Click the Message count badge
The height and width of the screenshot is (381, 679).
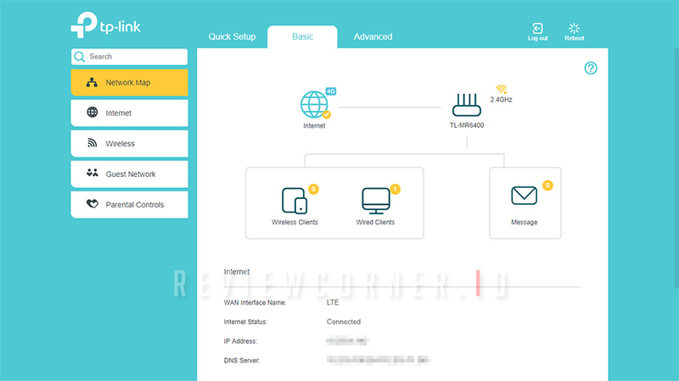coord(547,185)
